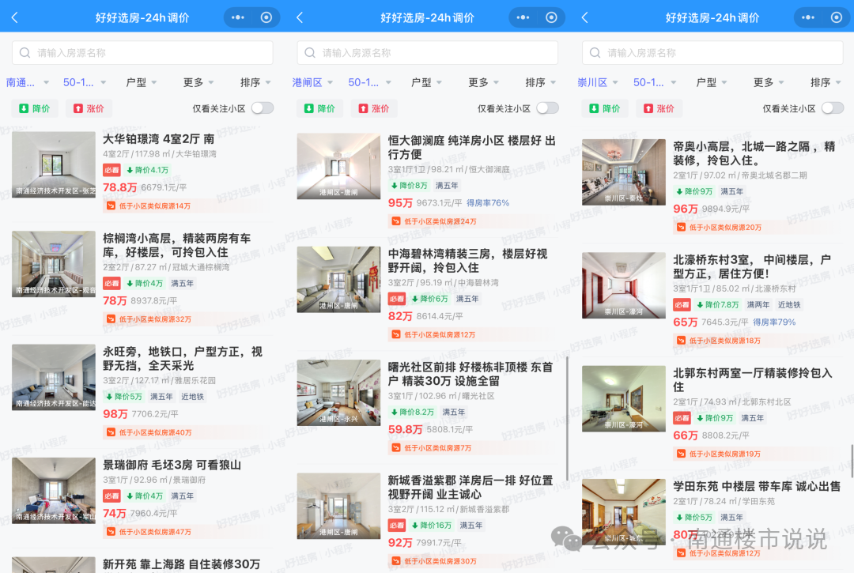The image size is (854, 573).
Task: Open 景瑞御府 listing thumbnail
Action: click(54, 490)
